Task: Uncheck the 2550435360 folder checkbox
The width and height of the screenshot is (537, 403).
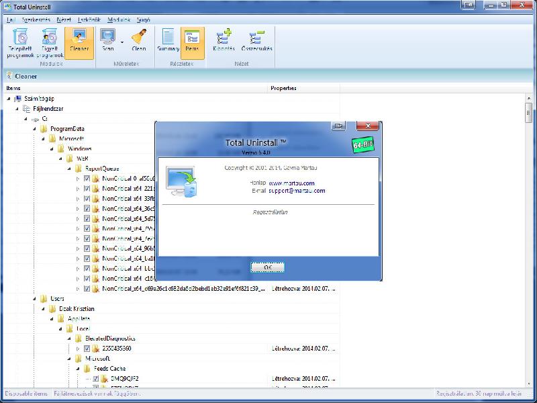Action: pos(87,349)
